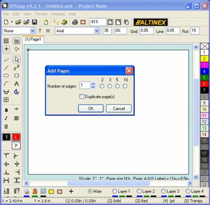Select the Layer 2 radio button
Screen dimensions: 210x205
pos(139,191)
